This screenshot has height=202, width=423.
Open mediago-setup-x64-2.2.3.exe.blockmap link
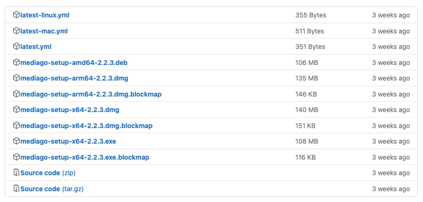tap(85, 157)
